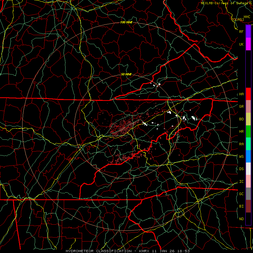Click the RA legend label

241,144
